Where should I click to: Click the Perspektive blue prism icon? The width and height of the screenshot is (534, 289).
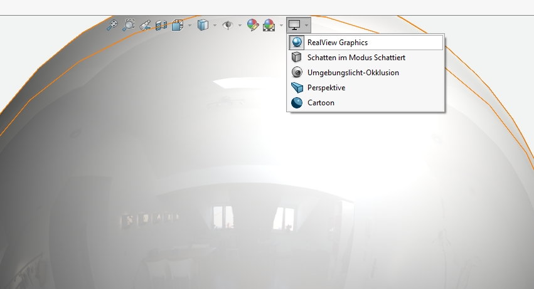coord(297,88)
